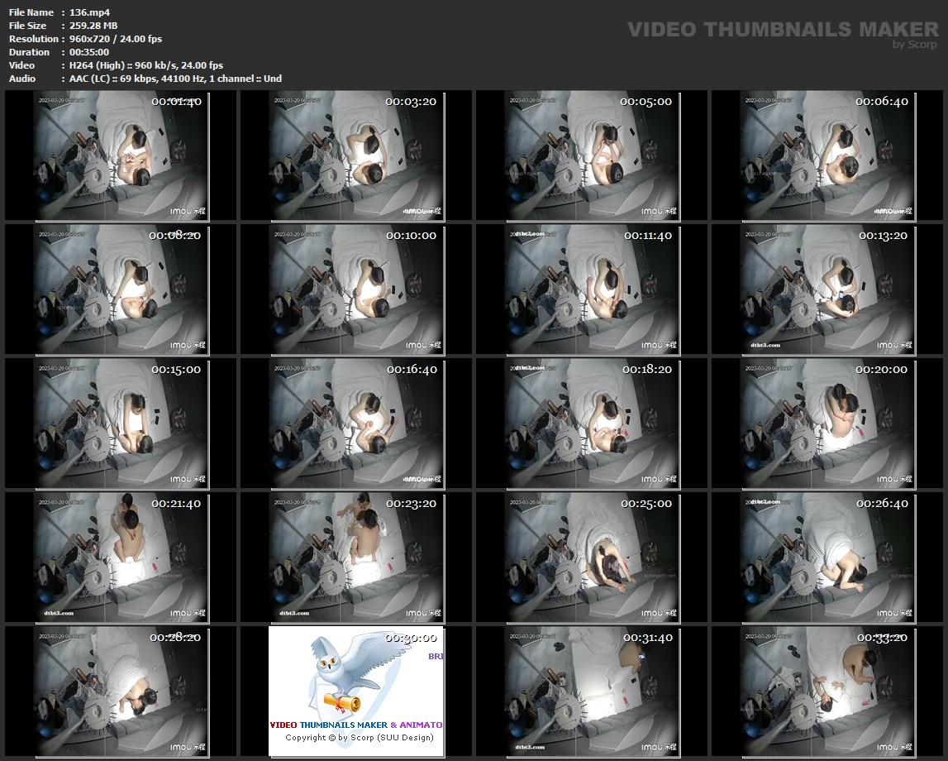Select the thumbnail labeled 00:18:20

tap(591, 424)
